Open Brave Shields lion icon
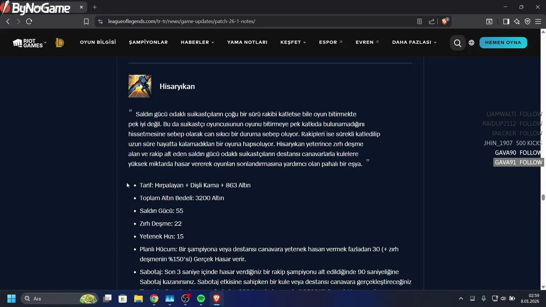The image size is (546, 307). point(445,21)
